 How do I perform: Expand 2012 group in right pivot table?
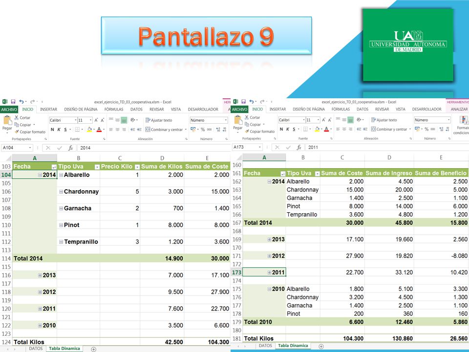tap(269, 256)
